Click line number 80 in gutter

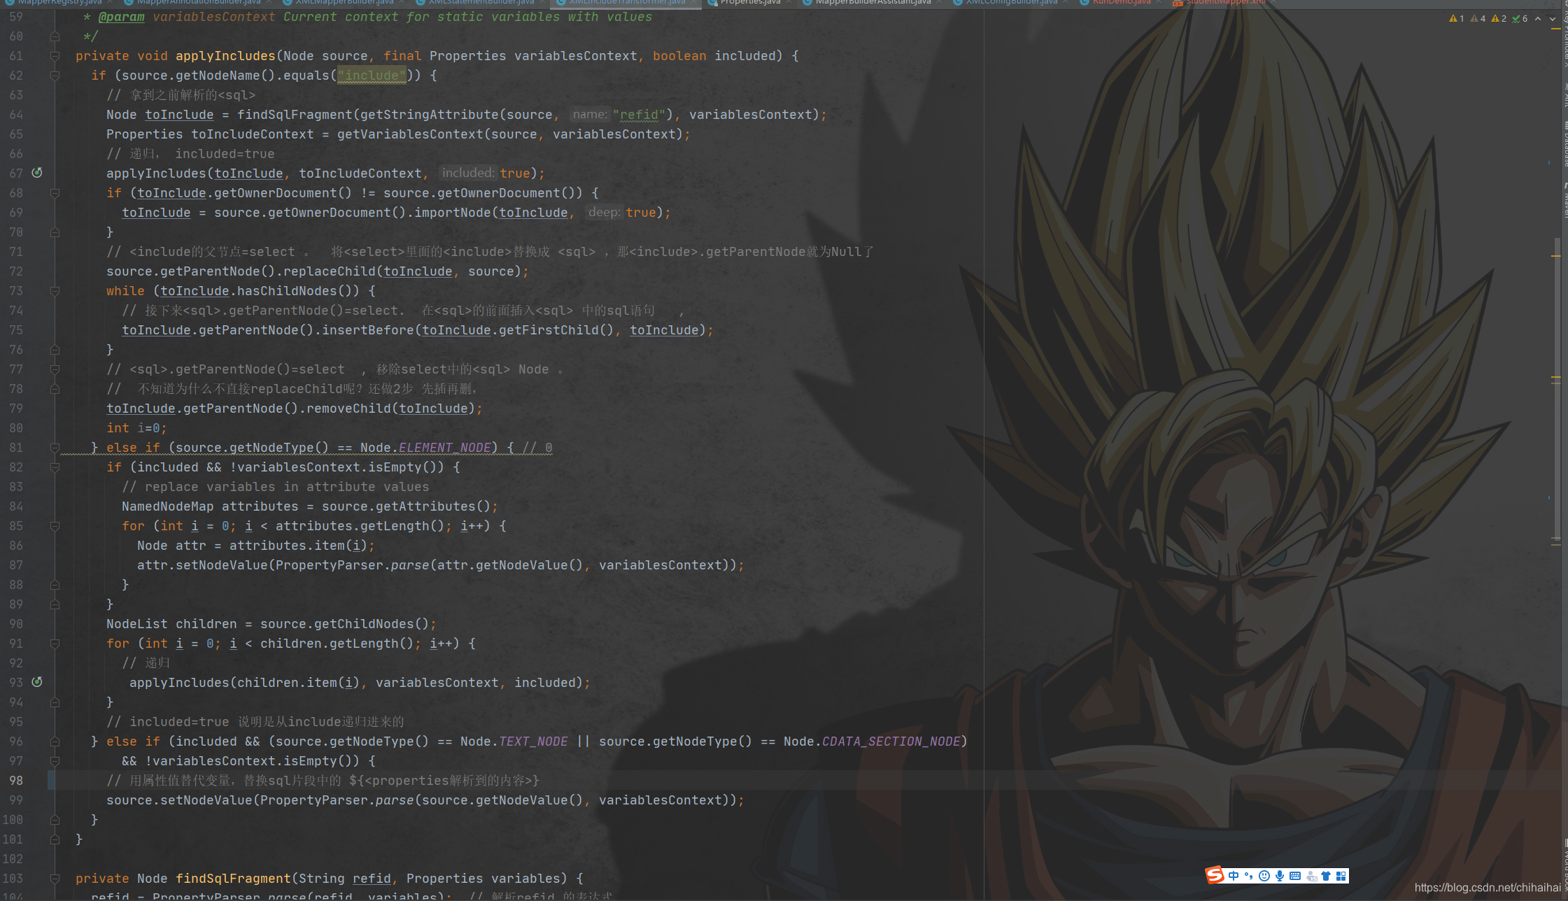15,428
